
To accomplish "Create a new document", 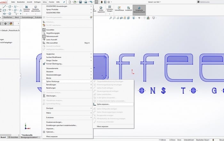I will tap(70, 2).
